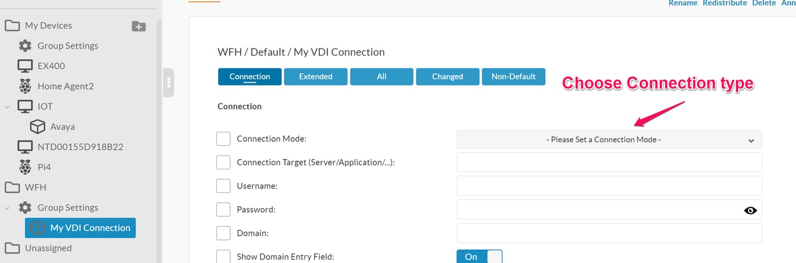Click breadcrumb WFH / Default / My VDI Connection

(301, 52)
